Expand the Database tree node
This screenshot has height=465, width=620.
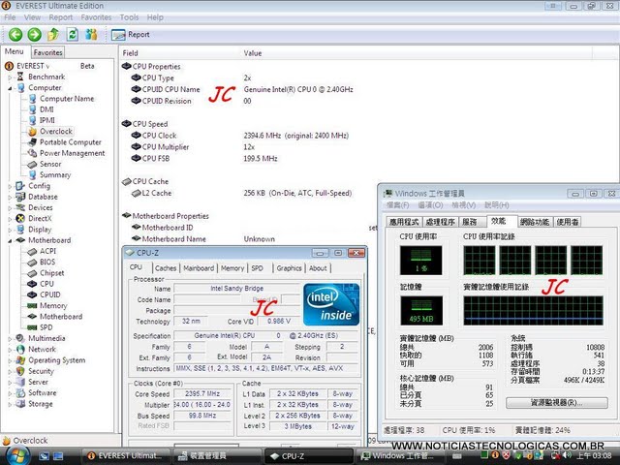tap(11, 198)
